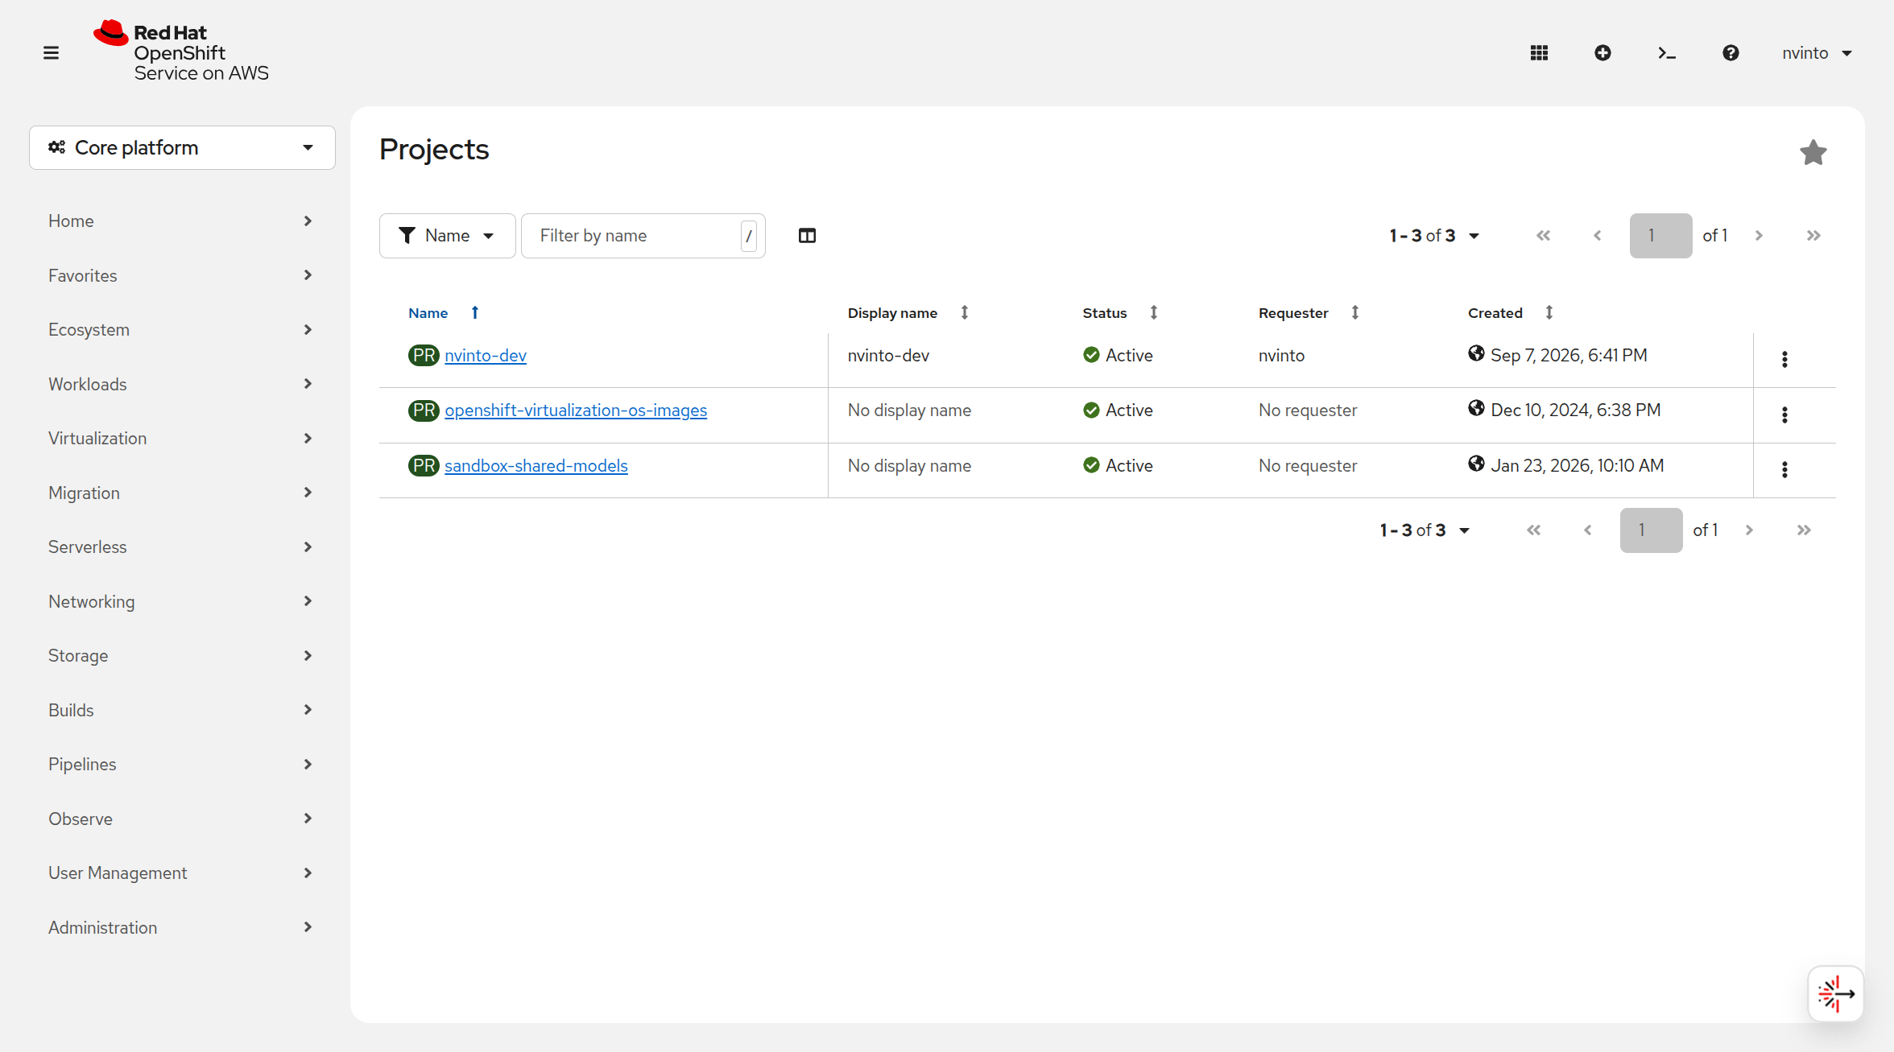Go to next page in top pagination
This screenshot has height=1052, width=1894.
1759,236
